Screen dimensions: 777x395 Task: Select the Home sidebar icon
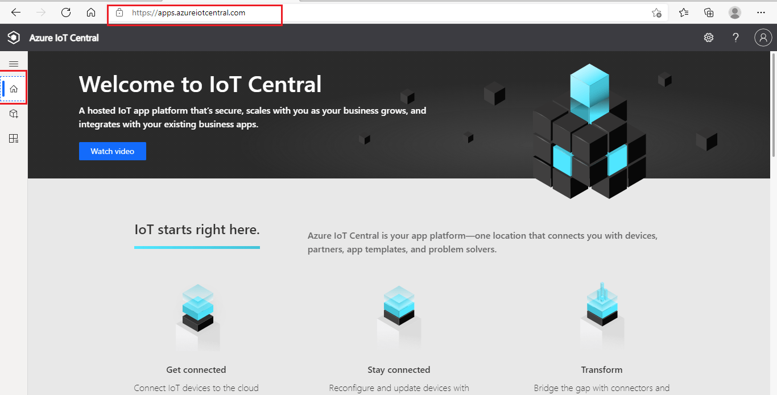14,89
